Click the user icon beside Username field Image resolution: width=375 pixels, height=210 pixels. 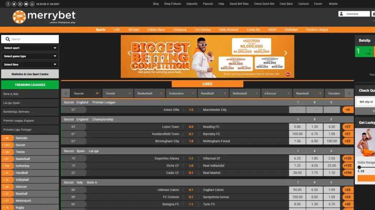[x=341, y=14]
